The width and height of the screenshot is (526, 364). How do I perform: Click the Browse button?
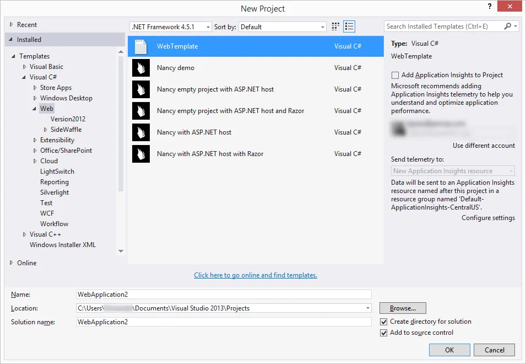coord(403,308)
